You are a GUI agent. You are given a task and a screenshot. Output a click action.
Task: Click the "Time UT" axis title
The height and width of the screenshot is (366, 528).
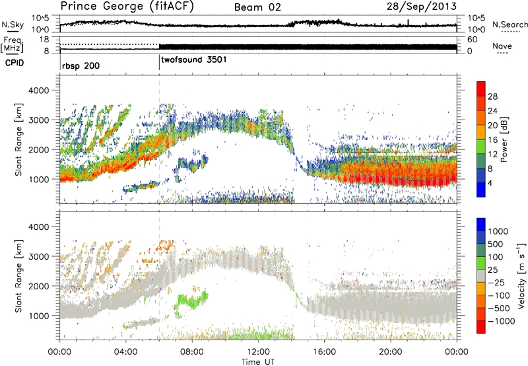tap(258, 362)
